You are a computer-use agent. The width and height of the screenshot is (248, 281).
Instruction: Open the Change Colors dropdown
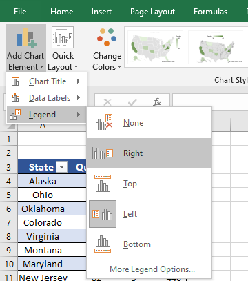coord(107,49)
